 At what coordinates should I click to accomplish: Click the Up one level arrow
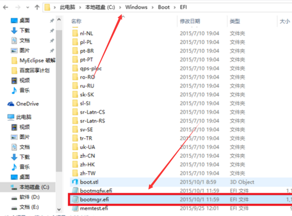click(37, 7)
